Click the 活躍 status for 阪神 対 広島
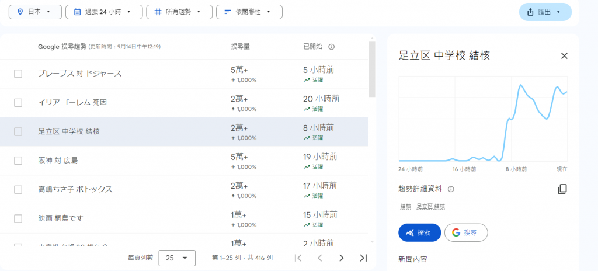Image resolution: width=598 pixels, height=271 pixels. click(x=314, y=167)
